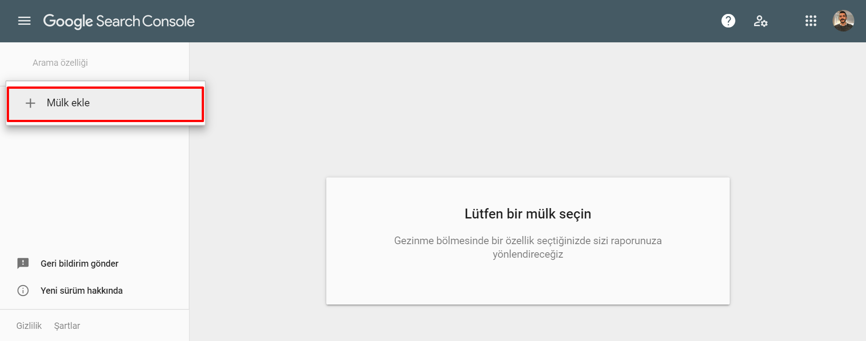This screenshot has width=866, height=341.
Task: Choose Geri bildirim gönder text
Action: [x=79, y=264]
